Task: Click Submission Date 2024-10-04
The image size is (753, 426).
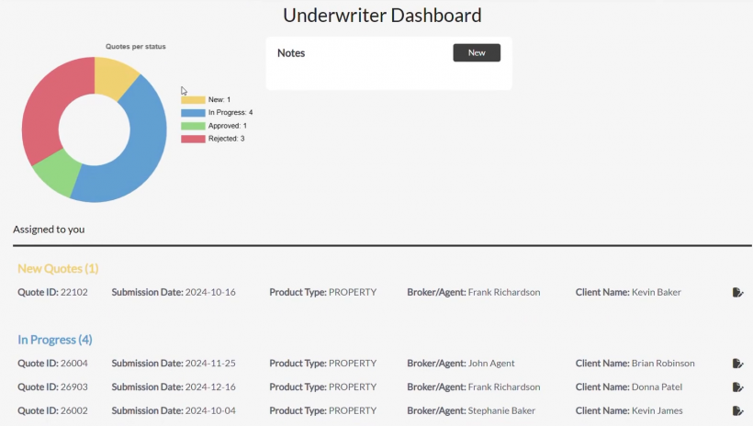Action: tap(174, 410)
